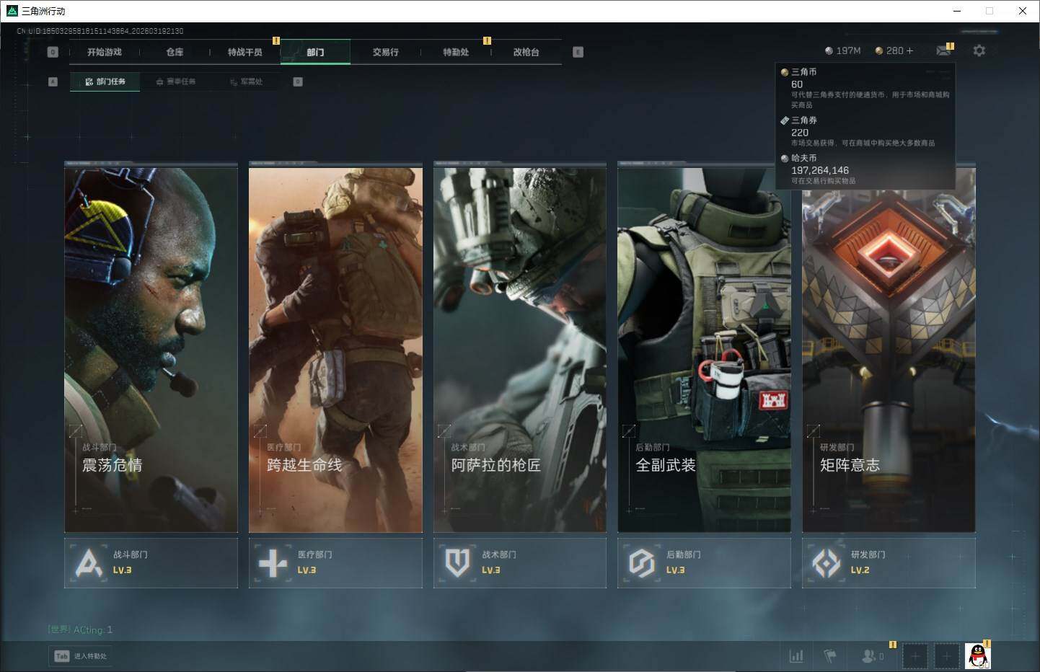Select the 特战干员 tab
Viewport: 1040px width, 672px height.
pos(244,52)
